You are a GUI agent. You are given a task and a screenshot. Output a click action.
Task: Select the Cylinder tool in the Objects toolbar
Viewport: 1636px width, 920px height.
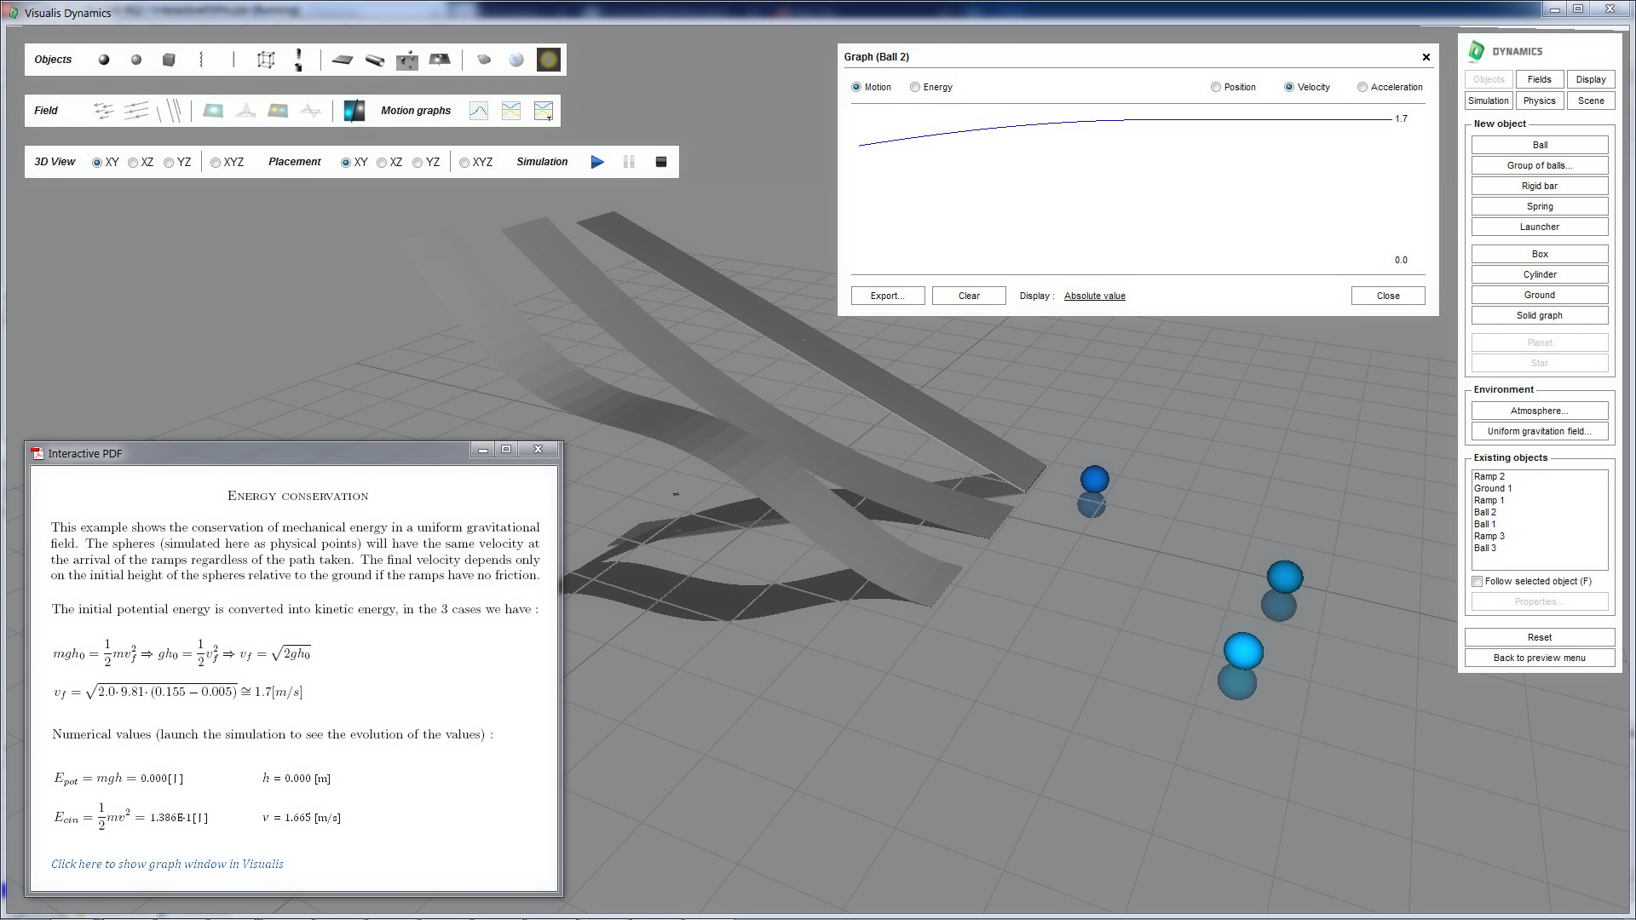click(375, 60)
